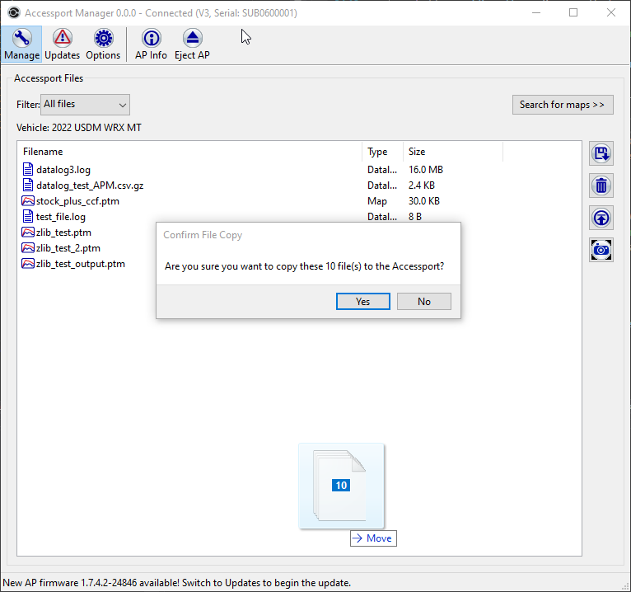Click Vehicle: 2022 USDM WRX MT label
Image resolution: width=631 pixels, height=592 pixels.
click(x=79, y=128)
